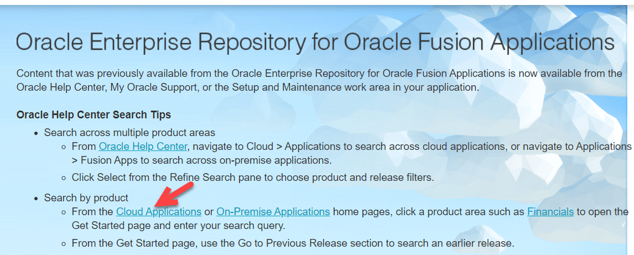Click the main Oracle Enterprise Repository page title
Image resolution: width=634 pixels, height=255 pixels.
pos(315,43)
